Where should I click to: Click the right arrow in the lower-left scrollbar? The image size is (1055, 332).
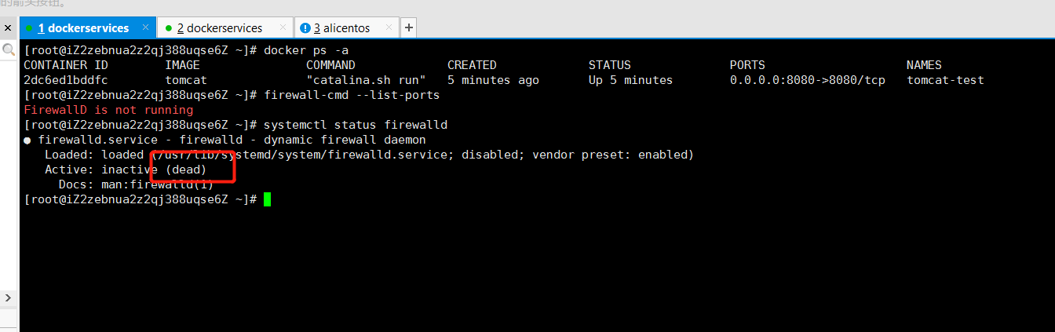pyautogui.click(x=9, y=298)
